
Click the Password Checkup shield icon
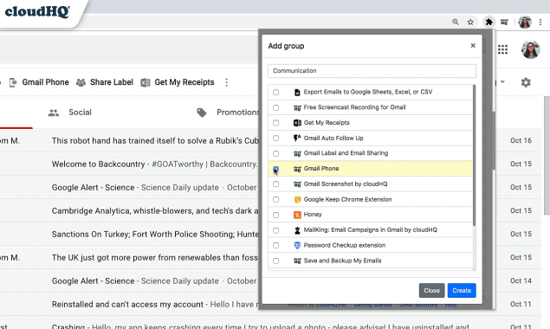(x=297, y=246)
